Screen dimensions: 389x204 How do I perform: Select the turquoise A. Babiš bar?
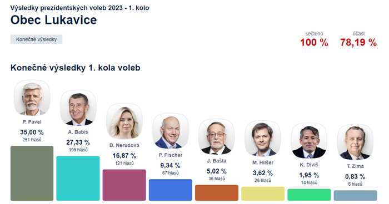tap(78, 178)
